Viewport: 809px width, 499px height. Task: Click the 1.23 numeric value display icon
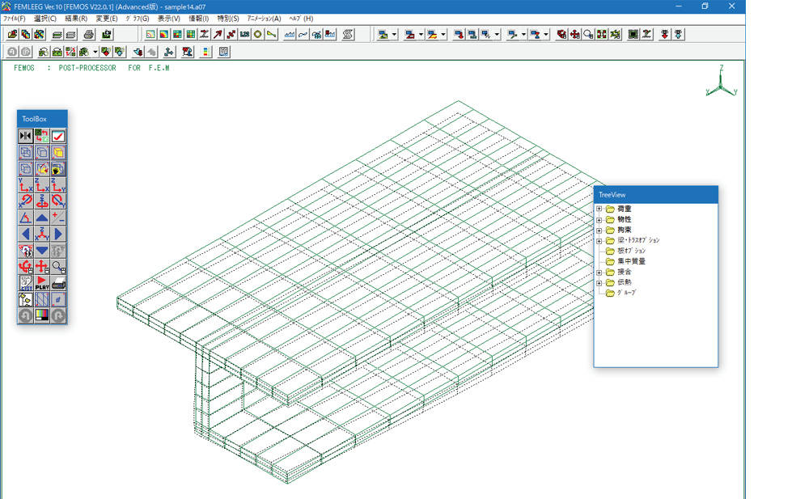(244, 35)
